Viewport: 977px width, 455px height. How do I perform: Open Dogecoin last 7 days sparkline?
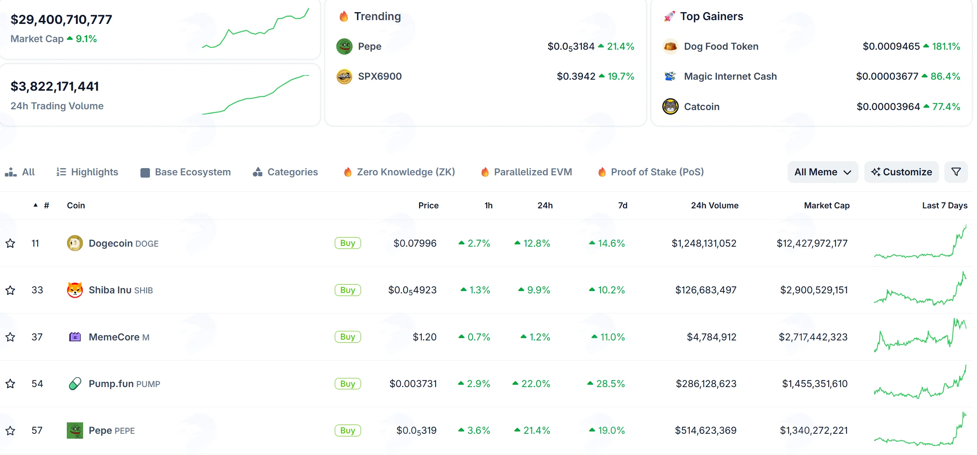[x=920, y=242]
